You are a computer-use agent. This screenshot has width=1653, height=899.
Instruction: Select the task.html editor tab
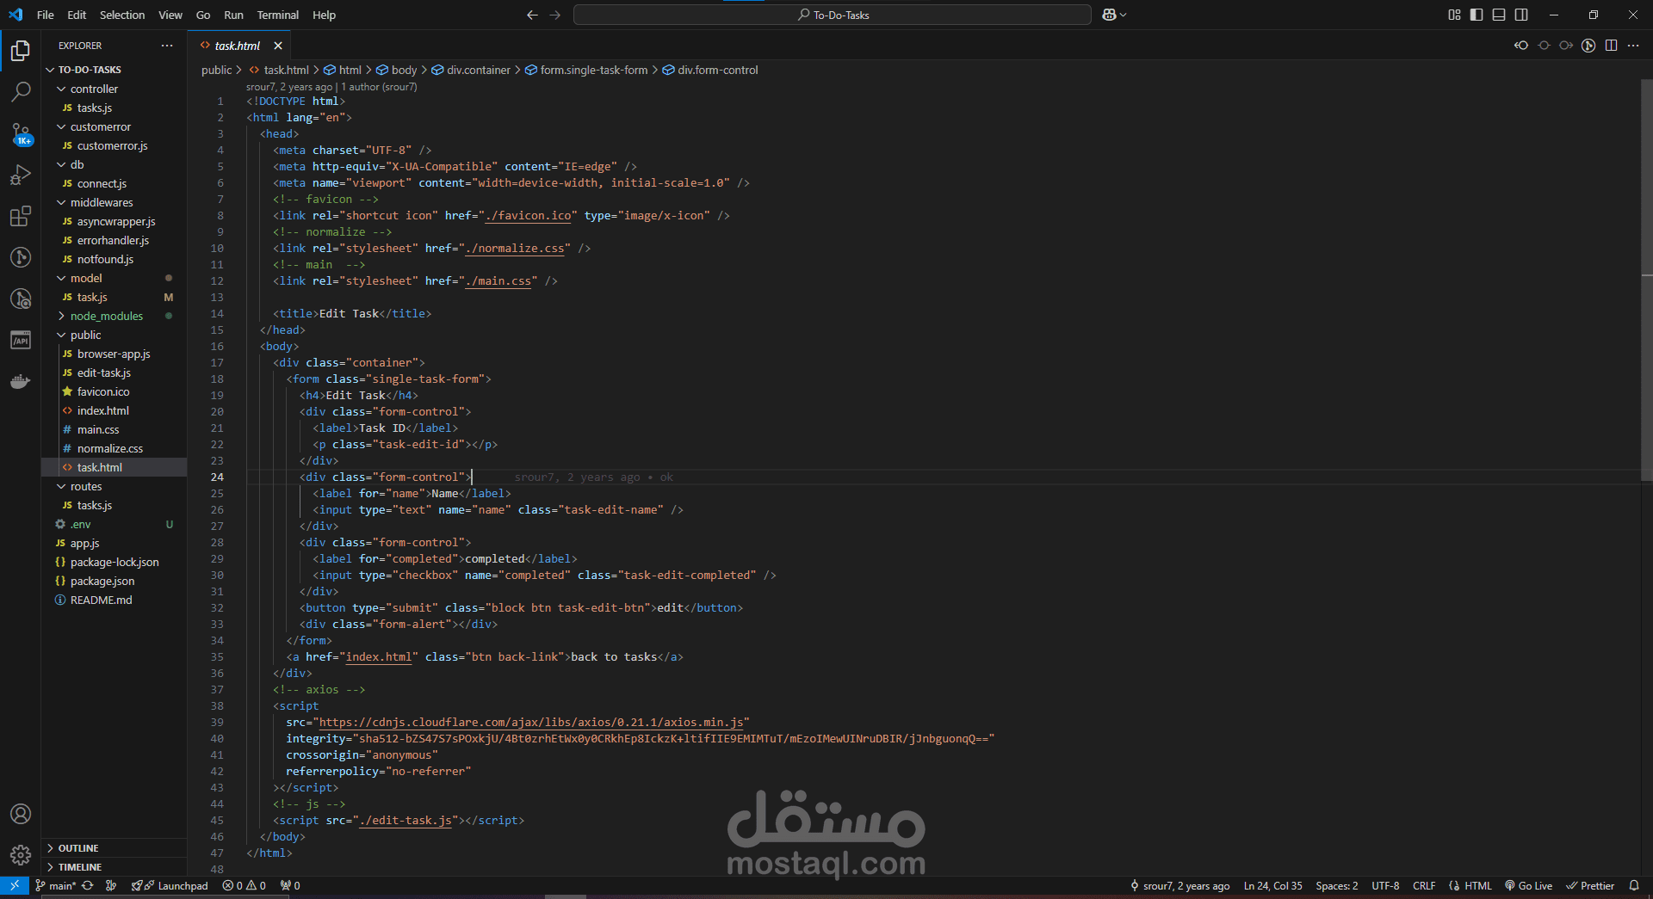[238, 46]
